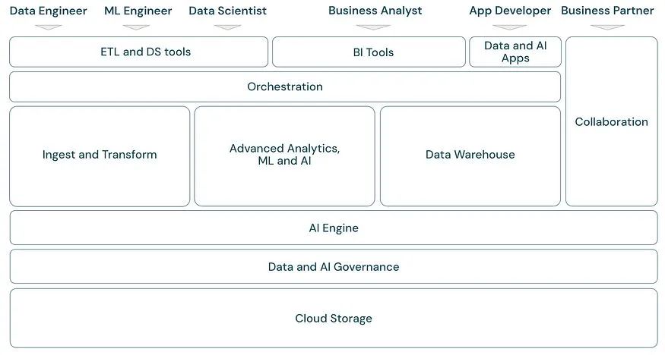
Task: Select the Cloud Storage layer
Action: 334,318
